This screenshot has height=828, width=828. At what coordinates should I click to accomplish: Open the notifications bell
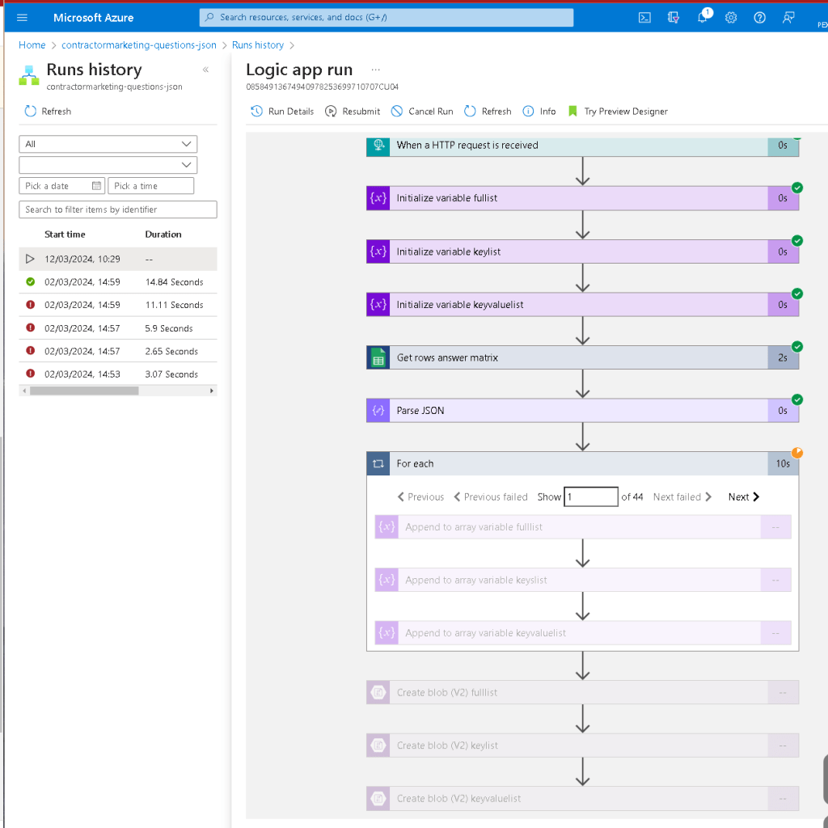(x=703, y=18)
